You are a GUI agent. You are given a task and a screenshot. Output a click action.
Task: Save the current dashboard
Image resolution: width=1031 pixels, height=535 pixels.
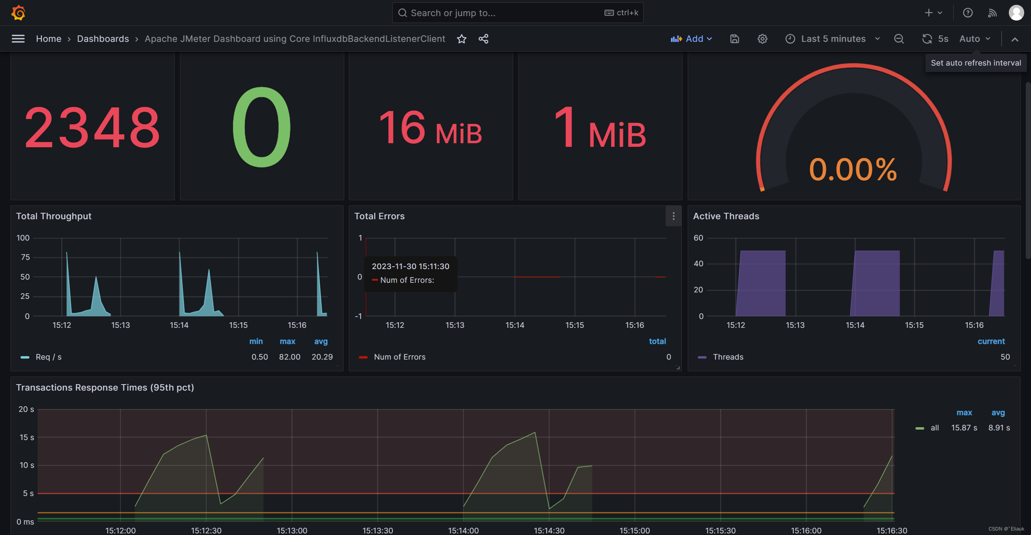tap(734, 39)
